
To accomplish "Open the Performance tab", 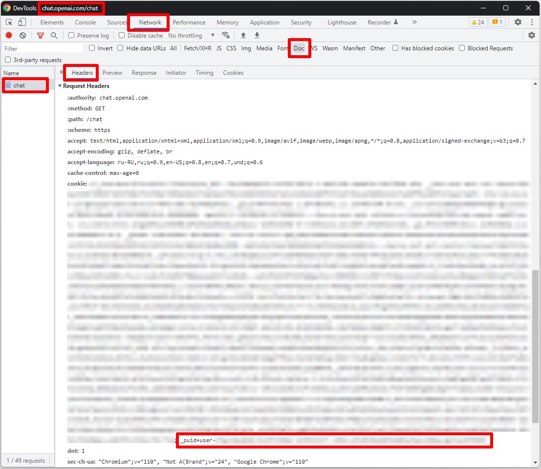I will (x=189, y=22).
